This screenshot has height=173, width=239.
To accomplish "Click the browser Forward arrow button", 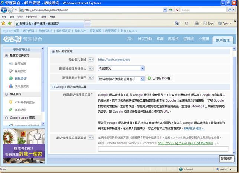I will 10,10.
